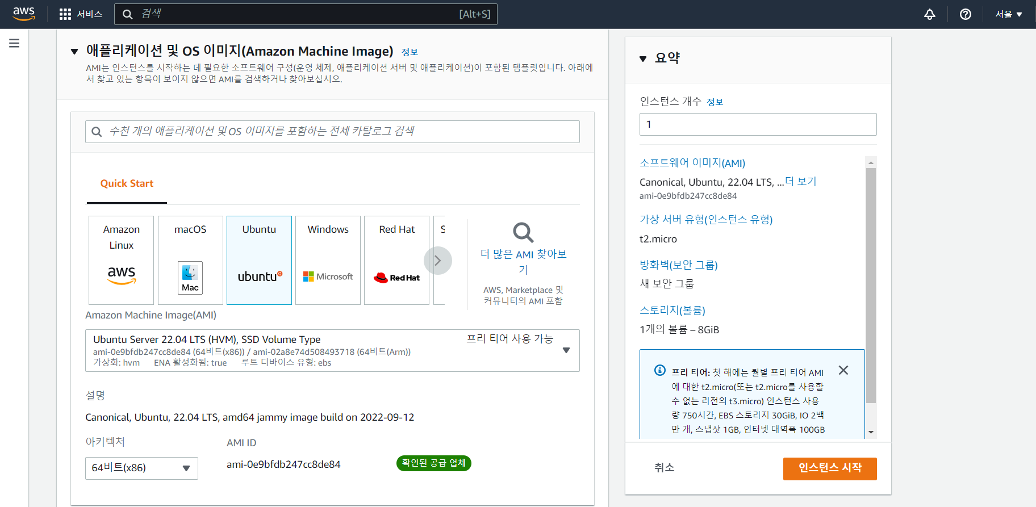Click the 확인된 공급 업체 badge
Viewport: 1036px width, 507px height.
coord(433,463)
